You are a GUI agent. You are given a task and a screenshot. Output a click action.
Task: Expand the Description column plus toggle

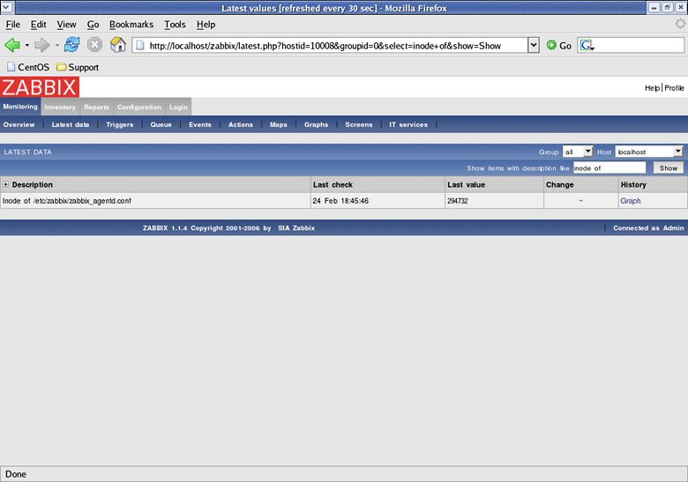point(6,185)
